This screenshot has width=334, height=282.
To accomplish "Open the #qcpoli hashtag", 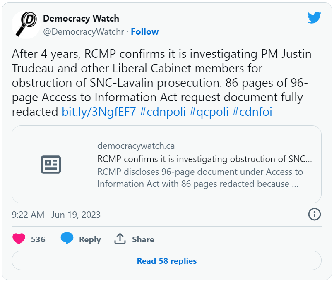I will (209, 112).
